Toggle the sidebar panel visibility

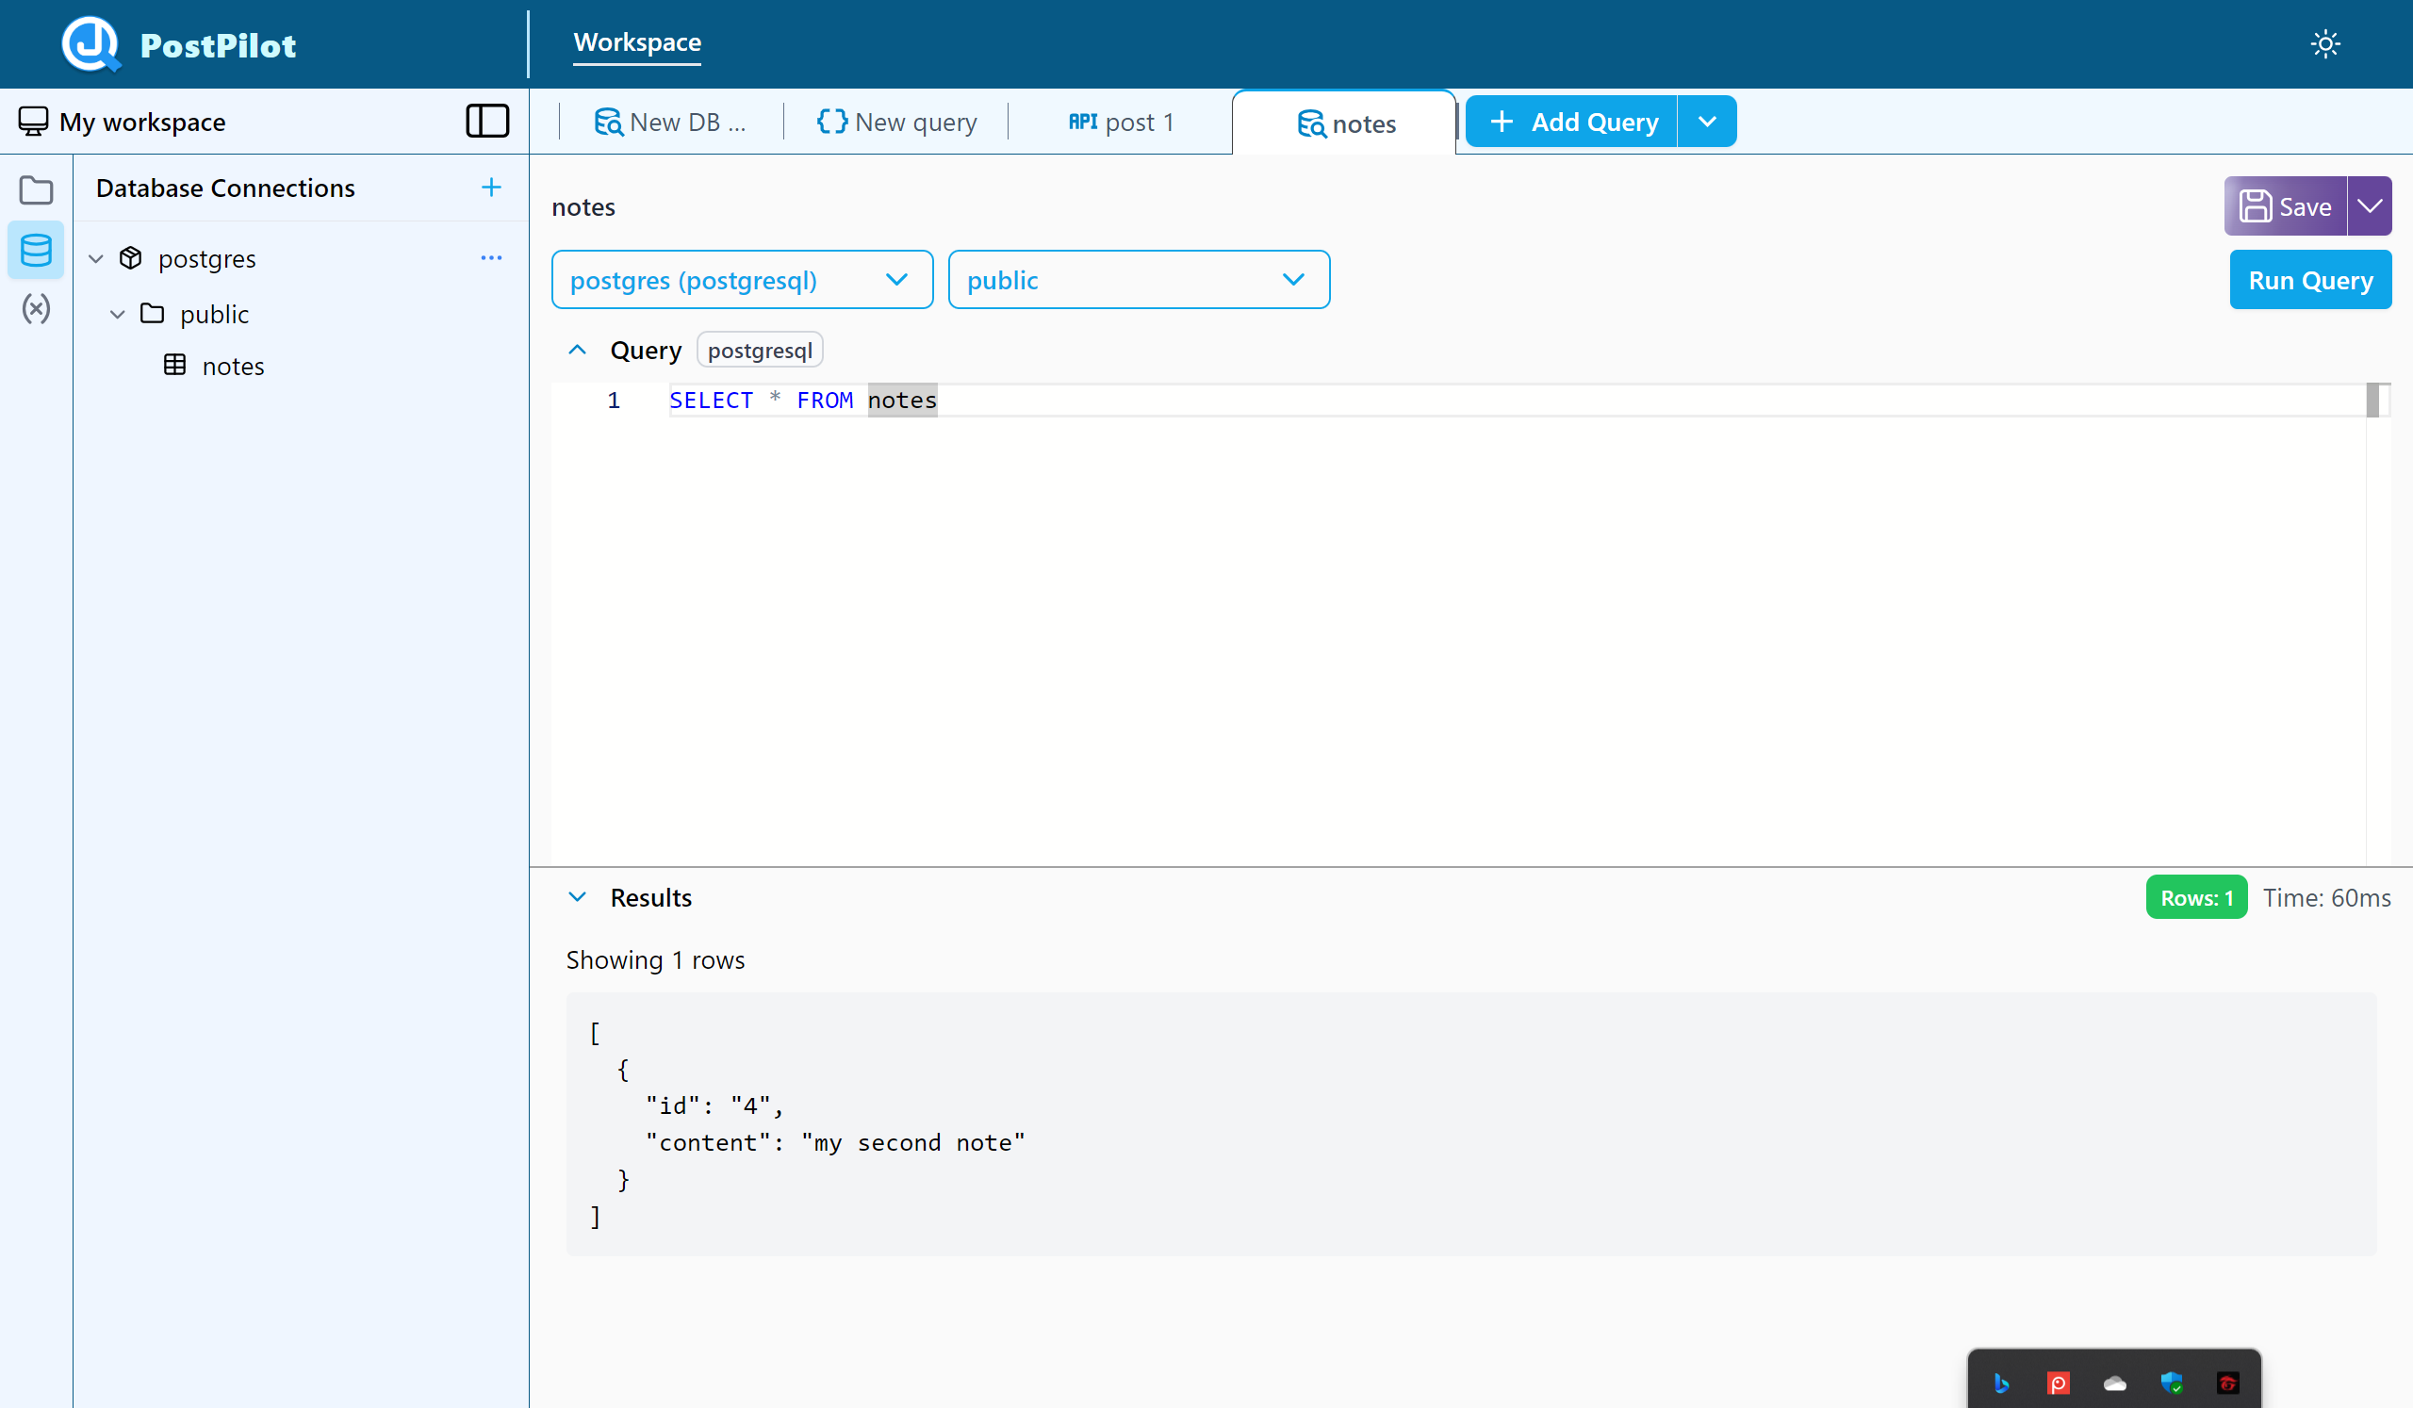[487, 122]
